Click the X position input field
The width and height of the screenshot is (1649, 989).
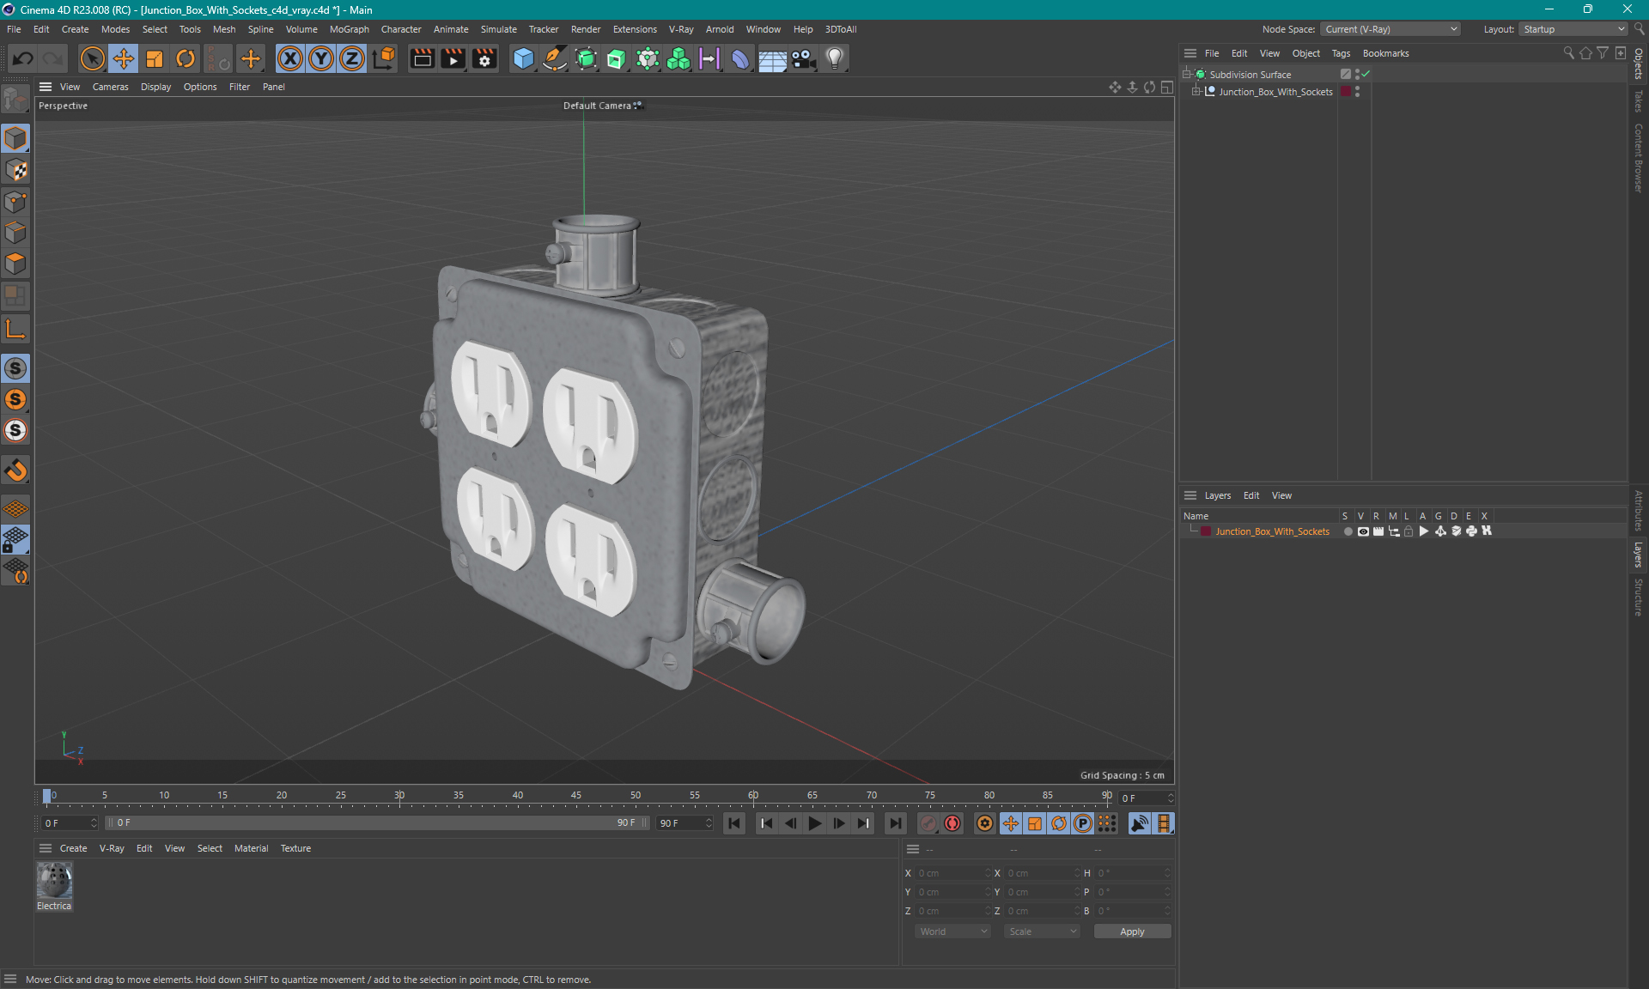(953, 873)
